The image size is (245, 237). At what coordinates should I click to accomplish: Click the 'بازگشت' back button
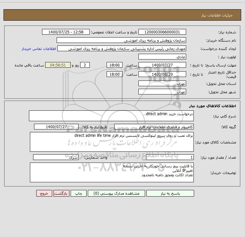point(61,193)
